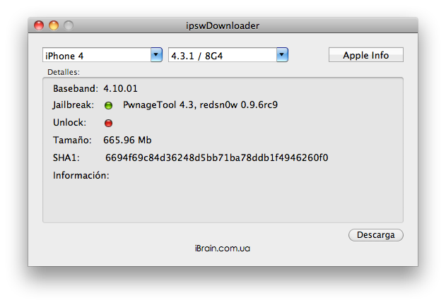This screenshot has height=305, width=446.
Task: Click the red unlock status indicator
Action: [108, 123]
